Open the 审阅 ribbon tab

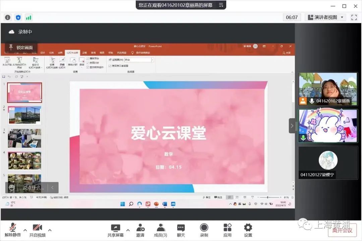(93, 53)
